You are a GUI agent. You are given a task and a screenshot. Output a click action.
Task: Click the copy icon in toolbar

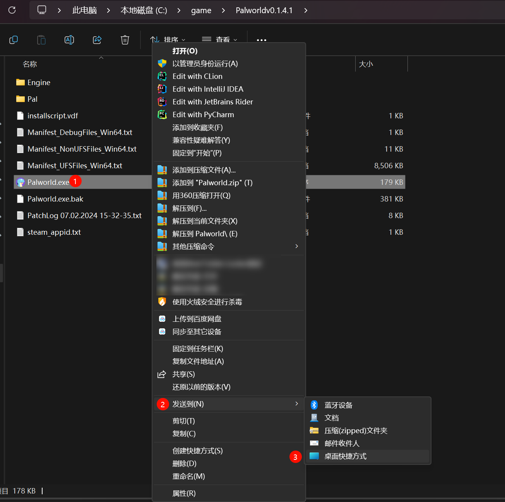click(14, 40)
